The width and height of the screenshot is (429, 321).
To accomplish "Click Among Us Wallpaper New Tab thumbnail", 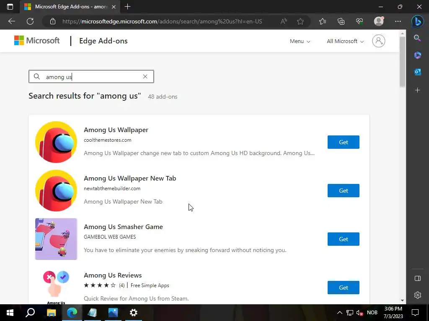I will coord(56,191).
